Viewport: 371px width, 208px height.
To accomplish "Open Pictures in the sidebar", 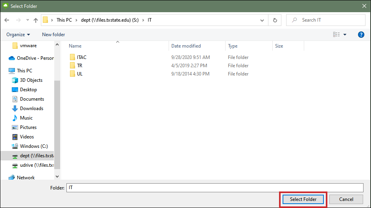I will tap(28, 127).
